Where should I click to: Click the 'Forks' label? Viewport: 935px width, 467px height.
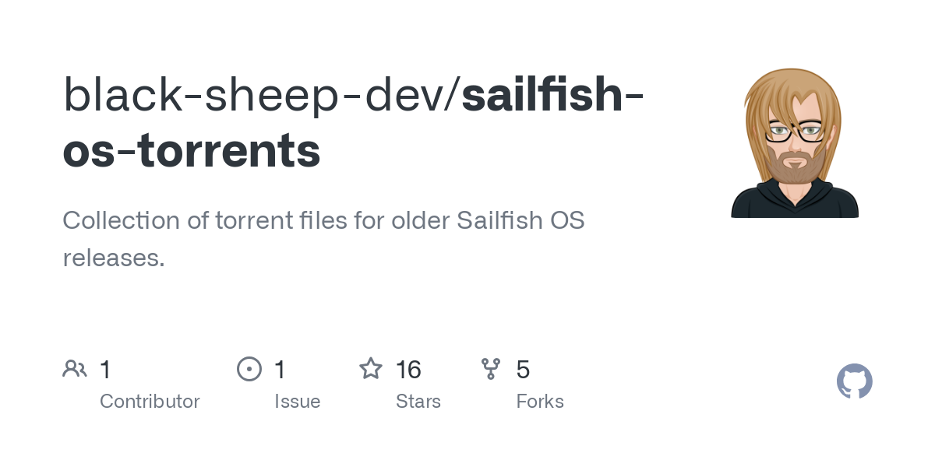click(540, 402)
